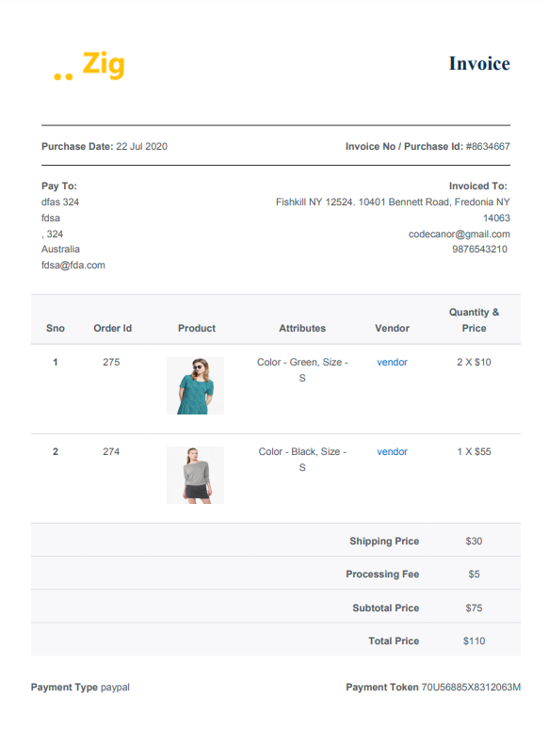
Task: Click the Quantity & Price column header
Action: [x=474, y=320]
